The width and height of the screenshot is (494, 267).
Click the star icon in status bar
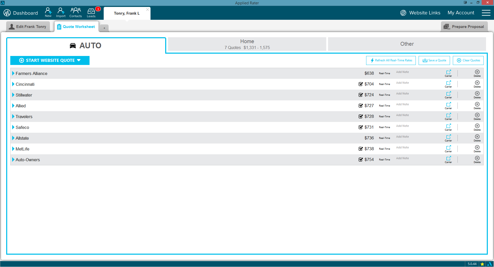(x=482, y=264)
